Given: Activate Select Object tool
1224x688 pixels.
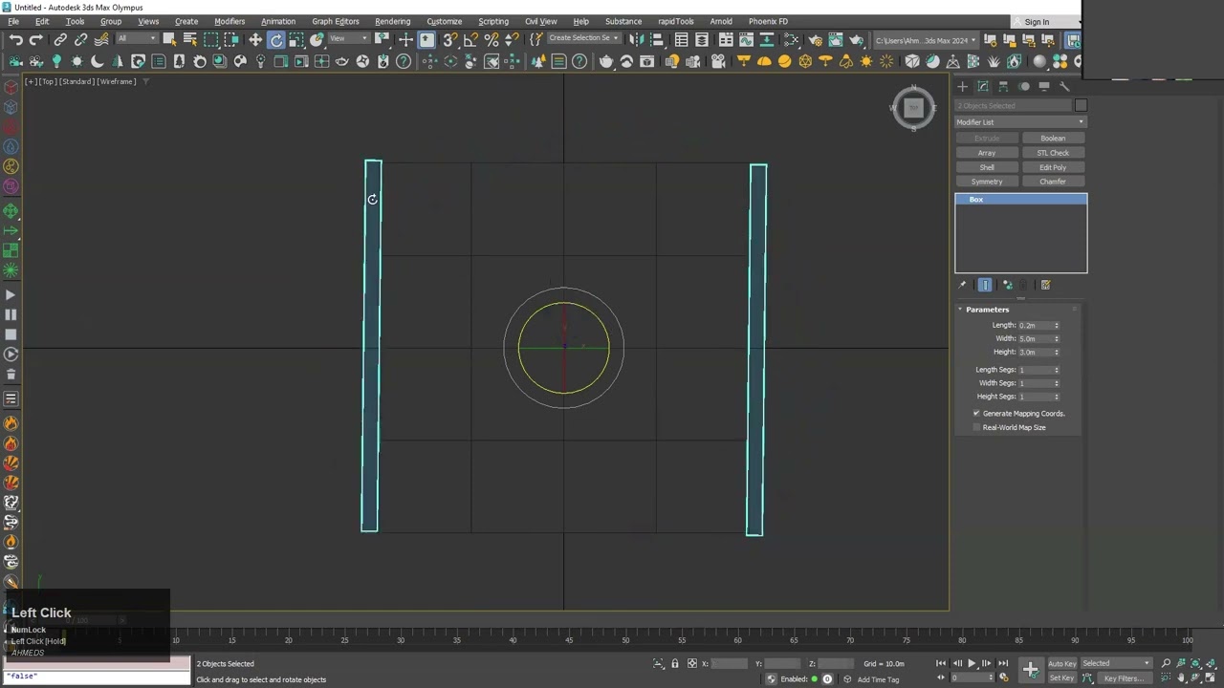Looking at the screenshot, I should pos(169,40).
